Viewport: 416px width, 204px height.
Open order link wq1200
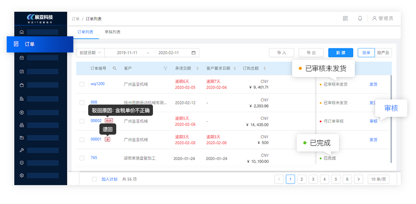[98, 84]
